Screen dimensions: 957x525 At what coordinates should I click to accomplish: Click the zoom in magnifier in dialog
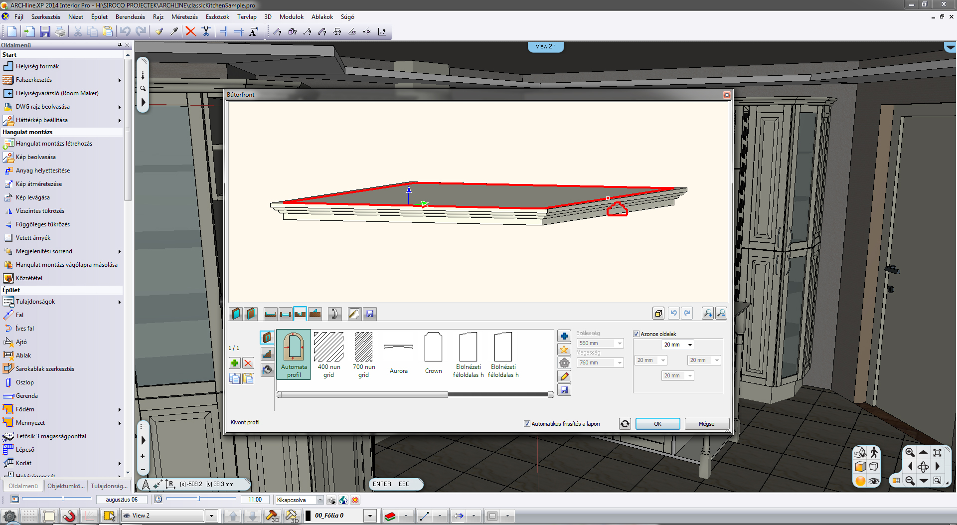point(707,313)
